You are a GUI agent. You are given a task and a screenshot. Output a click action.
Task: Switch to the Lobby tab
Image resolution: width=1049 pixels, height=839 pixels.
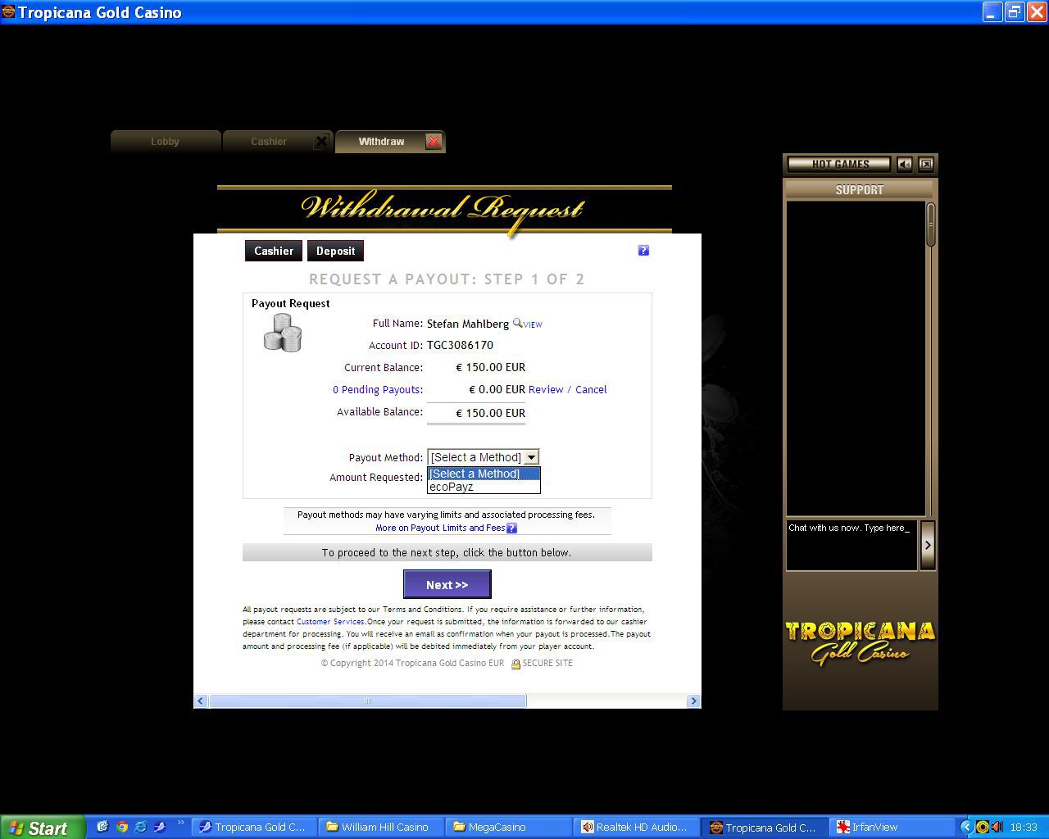point(165,142)
